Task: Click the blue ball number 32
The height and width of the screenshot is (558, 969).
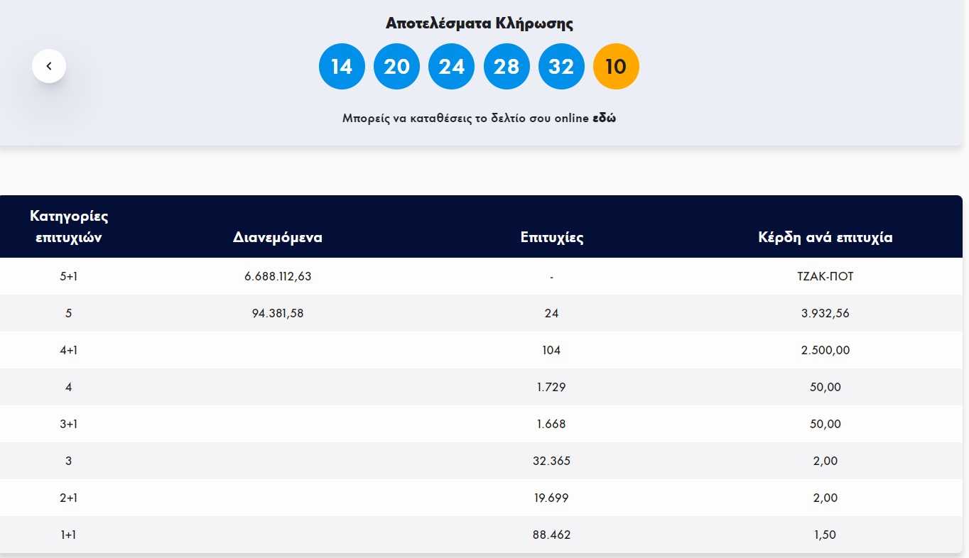Action: click(x=561, y=67)
